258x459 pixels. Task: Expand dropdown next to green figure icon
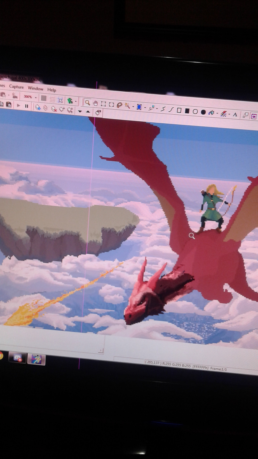[76, 101]
